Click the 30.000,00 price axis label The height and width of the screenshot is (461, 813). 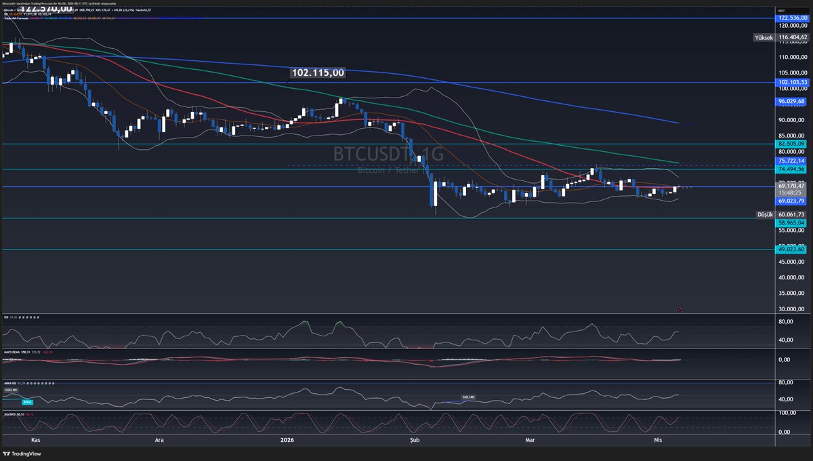[792, 309]
